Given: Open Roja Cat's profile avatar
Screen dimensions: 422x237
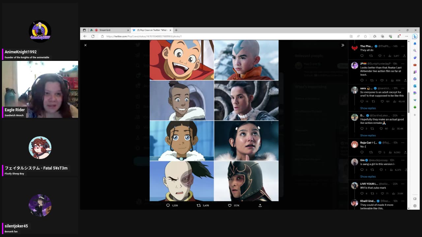Looking at the screenshot, I should [x=354, y=145].
